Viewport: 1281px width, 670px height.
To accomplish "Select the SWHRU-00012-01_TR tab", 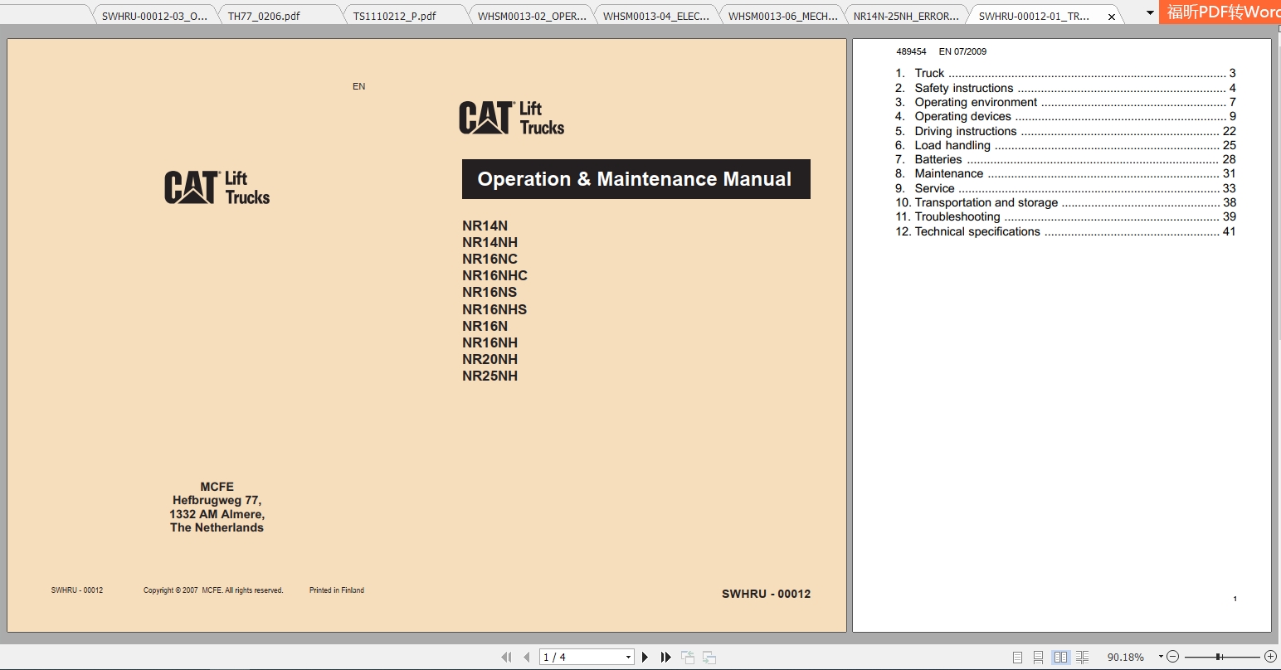I will point(1034,16).
